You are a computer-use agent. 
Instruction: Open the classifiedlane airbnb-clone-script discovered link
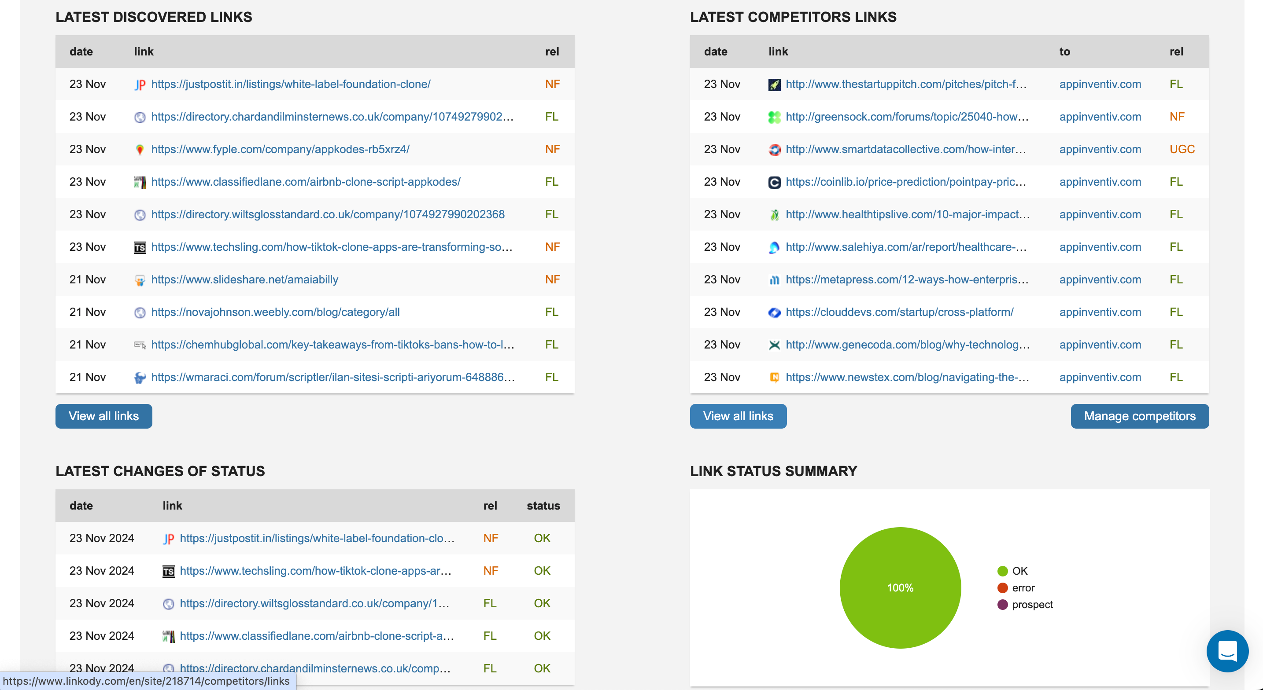click(x=306, y=182)
